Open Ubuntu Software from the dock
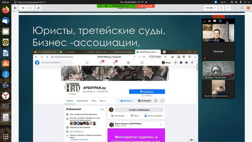Viewport: 252px width, 142px height. tap(6, 64)
